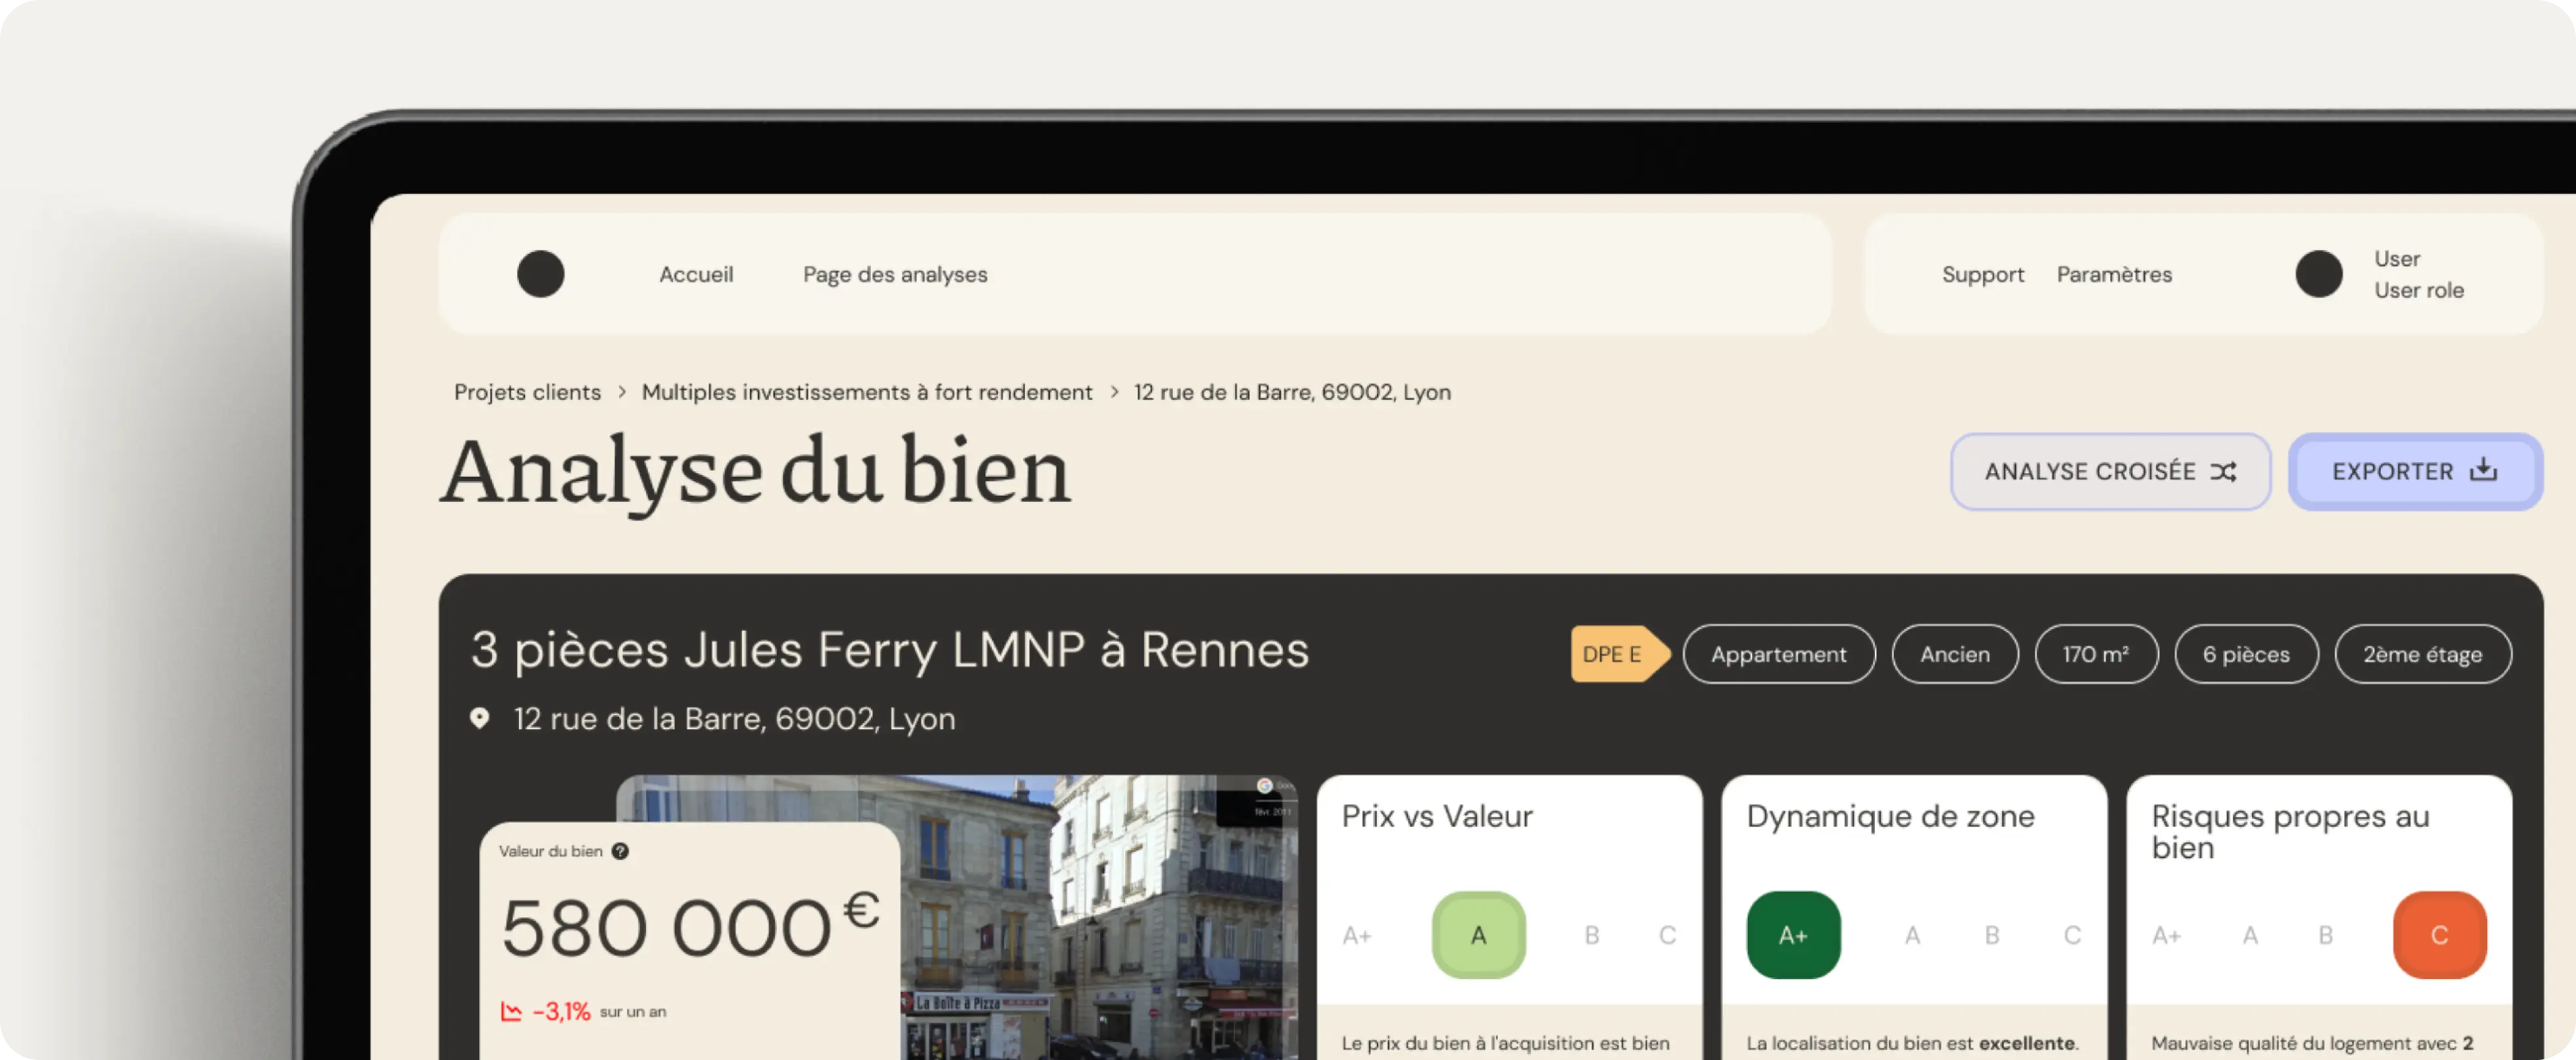Select orange grade C in Risques propres
The image size is (2576, 1060).
(2439, 935)
